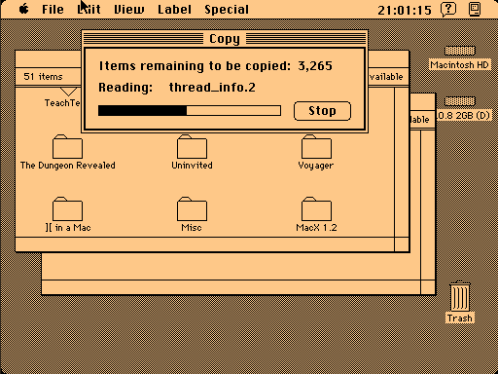Open the Application menu icon

point(475,9)
